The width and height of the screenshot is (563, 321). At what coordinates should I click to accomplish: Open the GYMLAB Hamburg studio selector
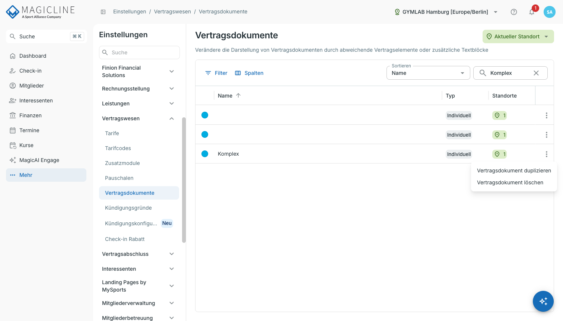coord(446,12)
